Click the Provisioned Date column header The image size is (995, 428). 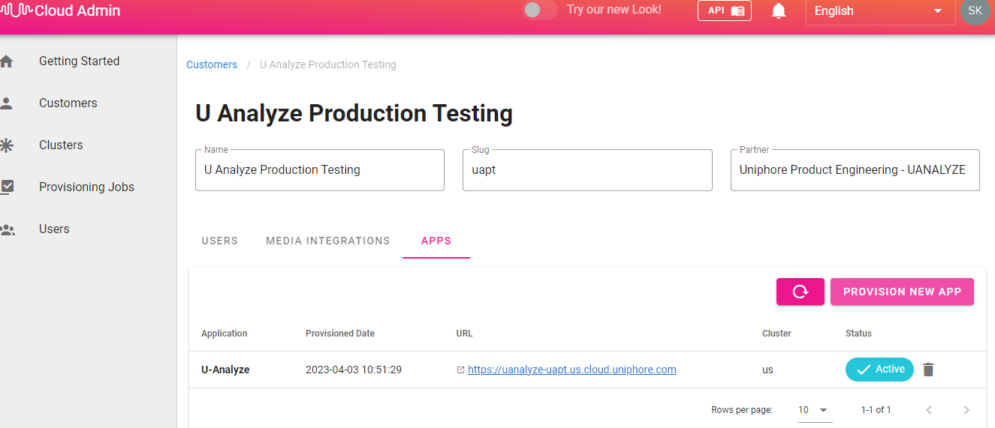(x=340, y=334)
